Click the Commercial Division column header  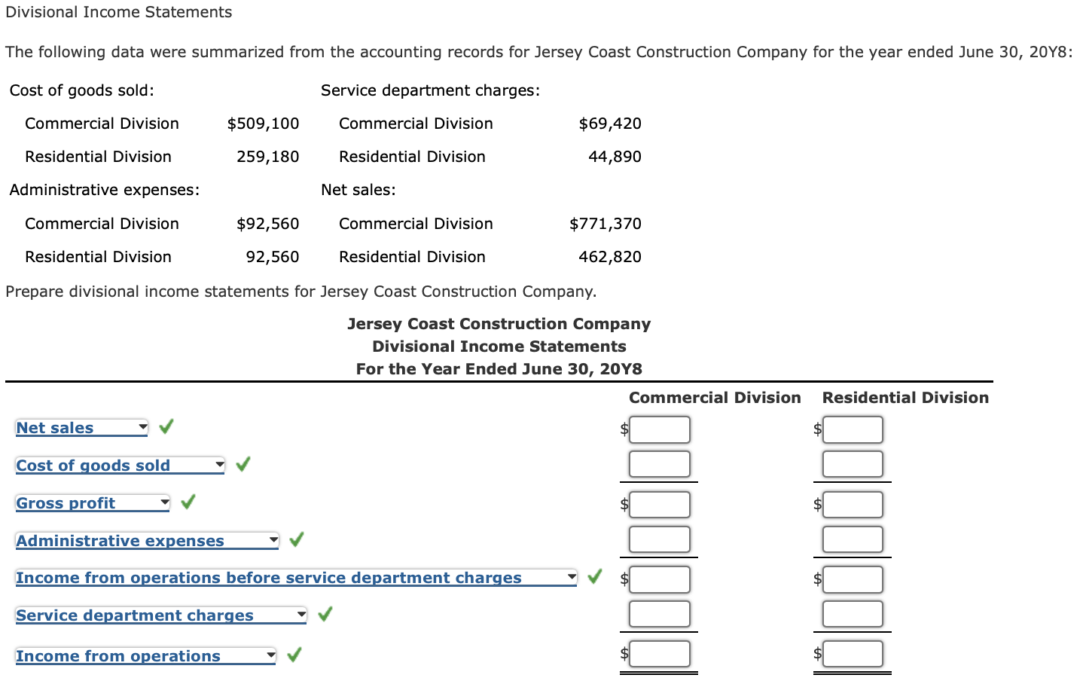pos(714,397)
